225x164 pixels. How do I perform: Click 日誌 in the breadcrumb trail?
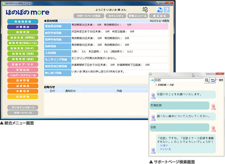point(171,85)
